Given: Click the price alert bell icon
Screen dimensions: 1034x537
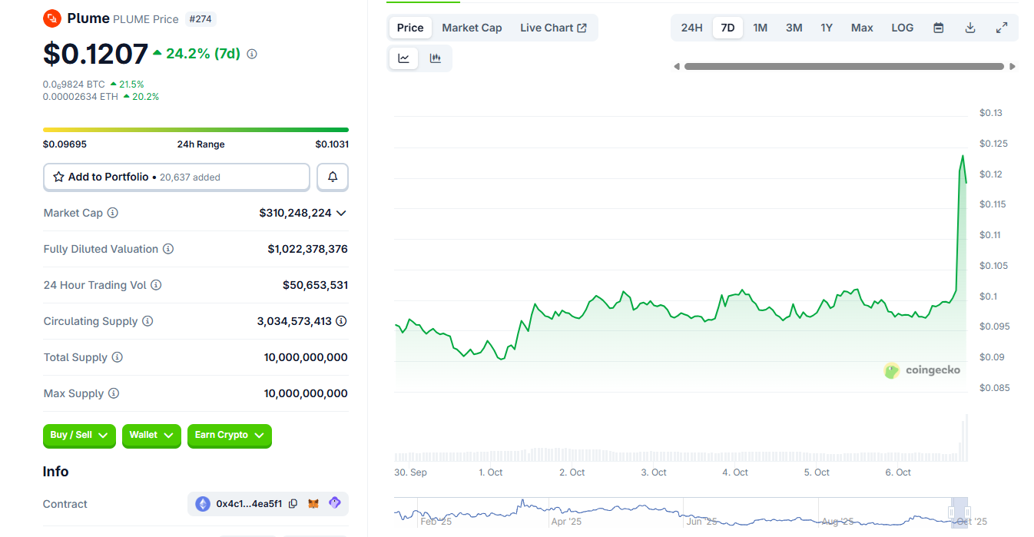Looking at the screenshot, I should click(x=333, y=177).
